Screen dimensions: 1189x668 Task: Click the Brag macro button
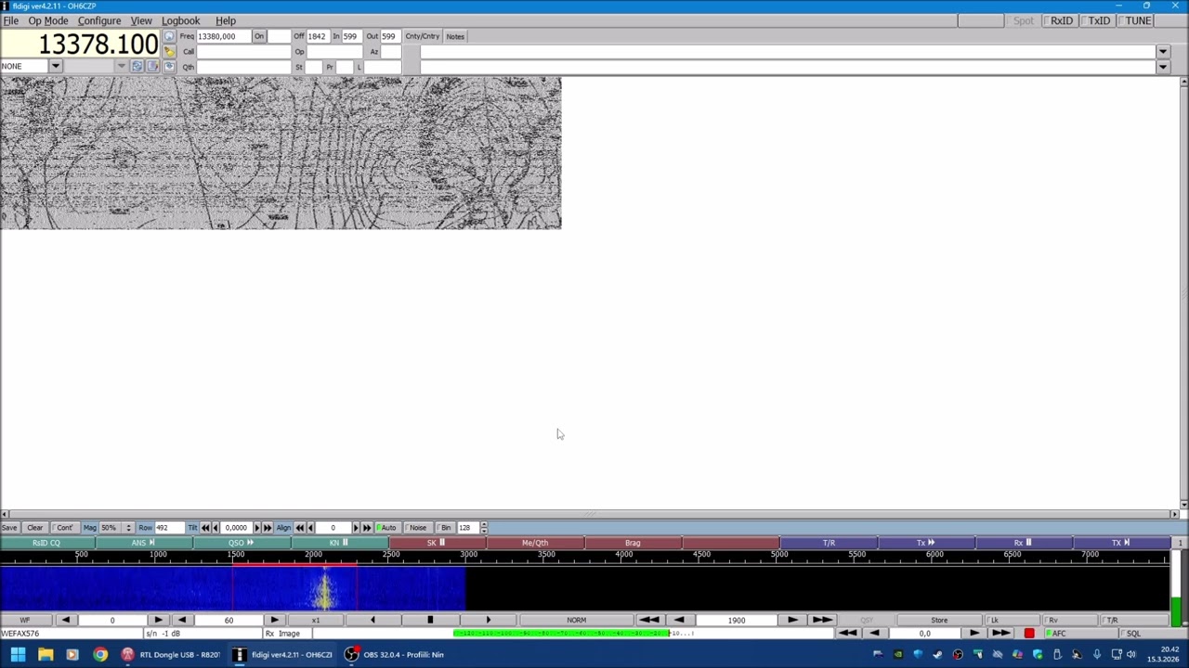(633, 543)
